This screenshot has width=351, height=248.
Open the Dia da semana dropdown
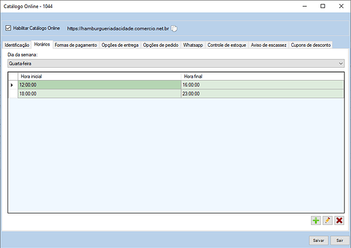[176, 64]
